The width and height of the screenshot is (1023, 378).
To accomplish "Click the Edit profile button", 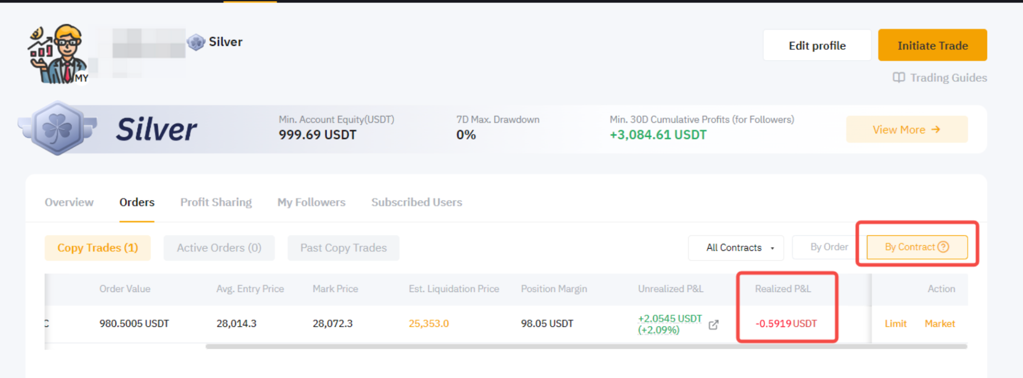I will click(817, 45).
